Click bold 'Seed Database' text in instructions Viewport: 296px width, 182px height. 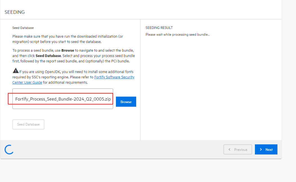coord(48,56)
